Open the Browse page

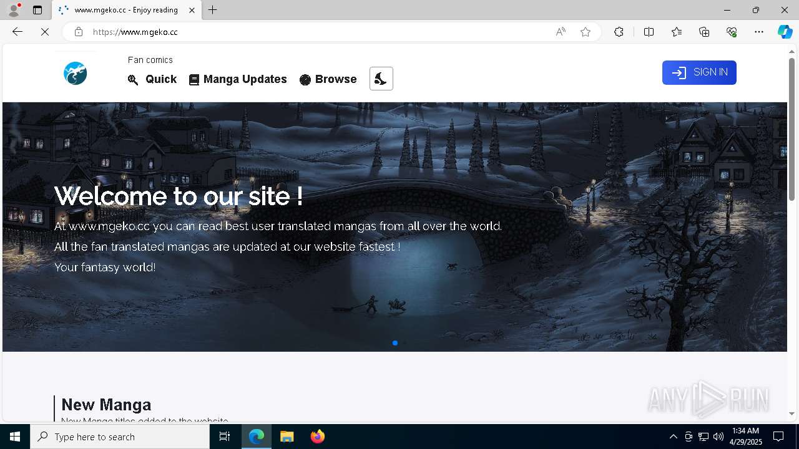(x=328, y=79)
